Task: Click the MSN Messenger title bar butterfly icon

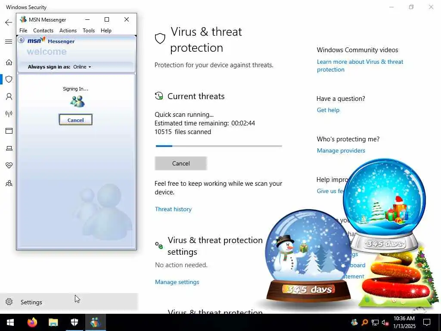Action: [x=23, y=19]
